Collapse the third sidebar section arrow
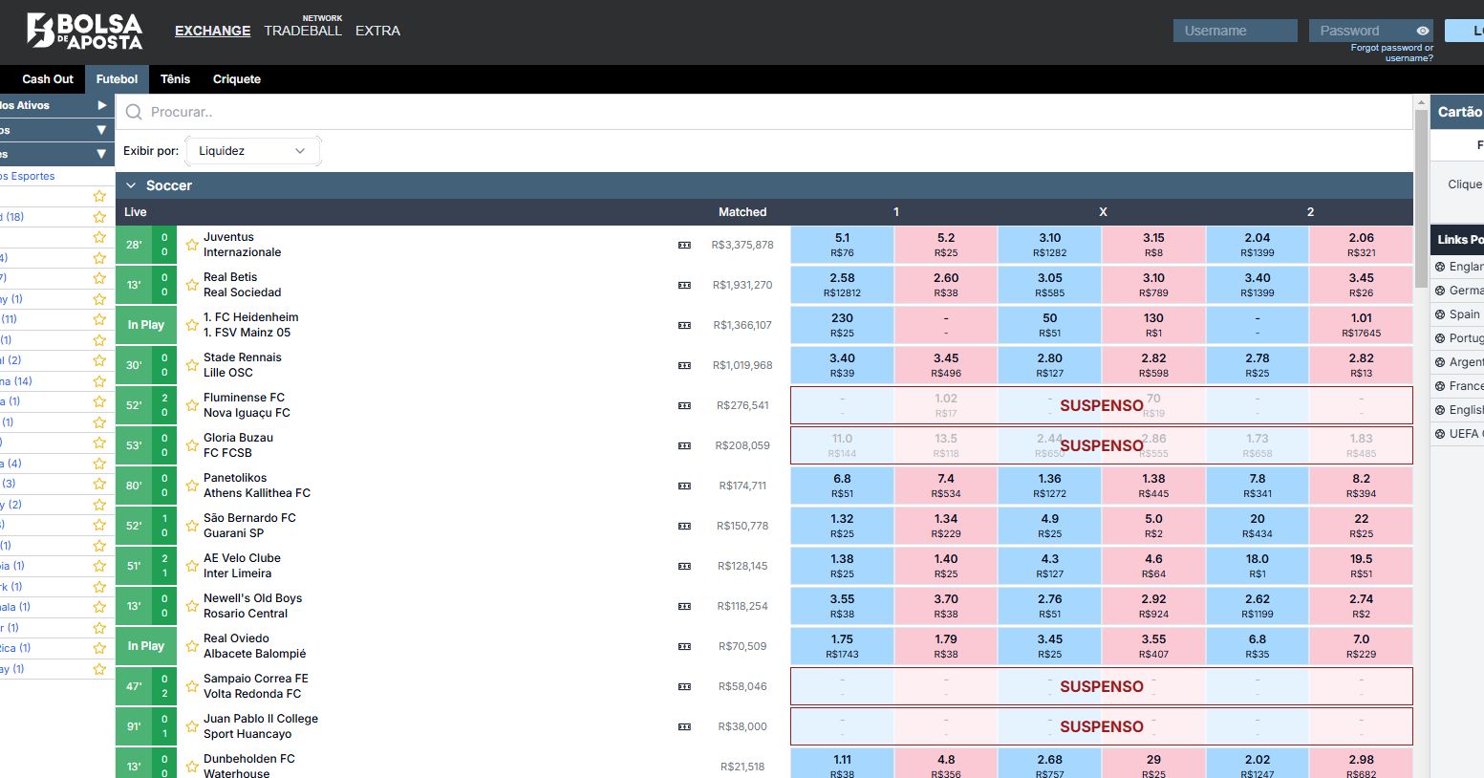Screen dimensions: 1484x778 (101, 154)
